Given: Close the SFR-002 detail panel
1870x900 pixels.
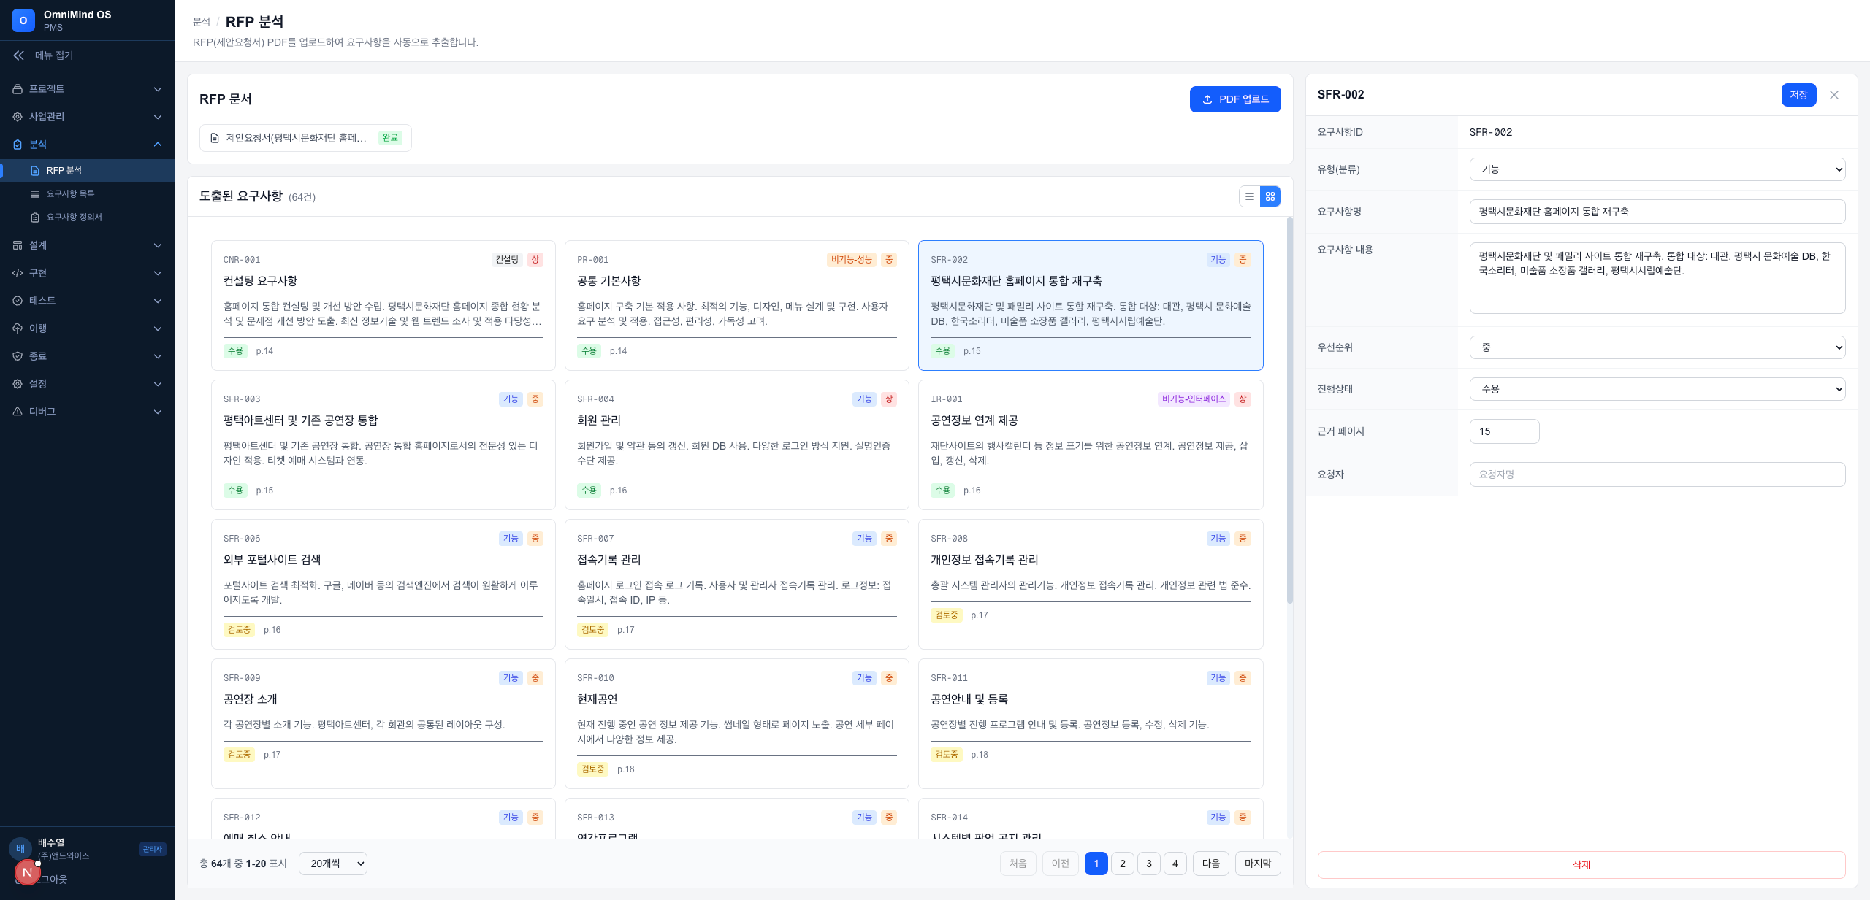Looking at the screenshot, I should (x=1833, y=95).
